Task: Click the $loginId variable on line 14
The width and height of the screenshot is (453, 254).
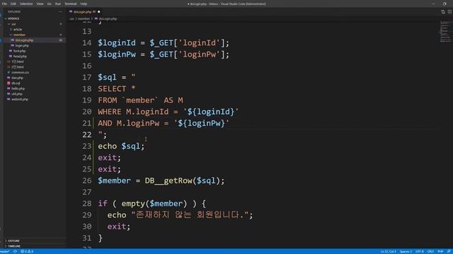Action: pos(117,43)
